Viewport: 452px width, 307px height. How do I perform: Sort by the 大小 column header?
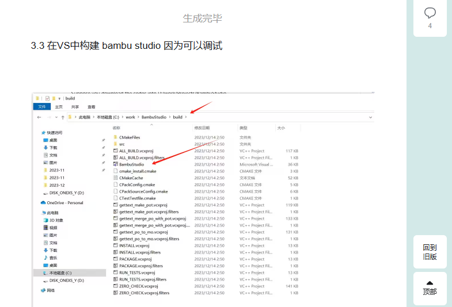[x=281, y=128]
